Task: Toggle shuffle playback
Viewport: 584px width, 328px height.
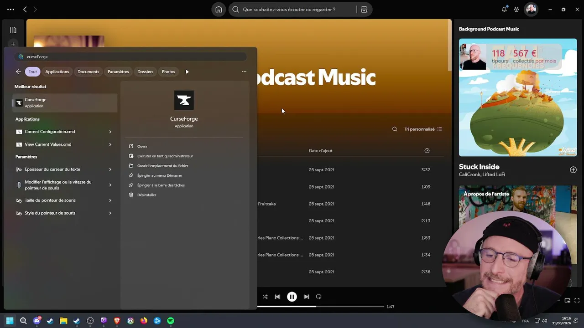Action: [265, 297]
